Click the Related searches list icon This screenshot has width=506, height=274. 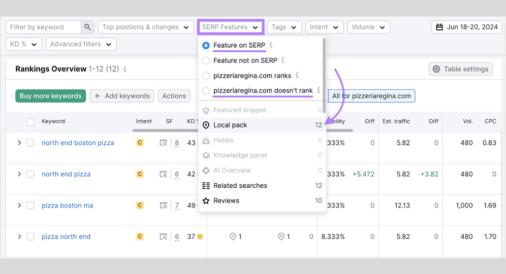click(x=206, y=185)
